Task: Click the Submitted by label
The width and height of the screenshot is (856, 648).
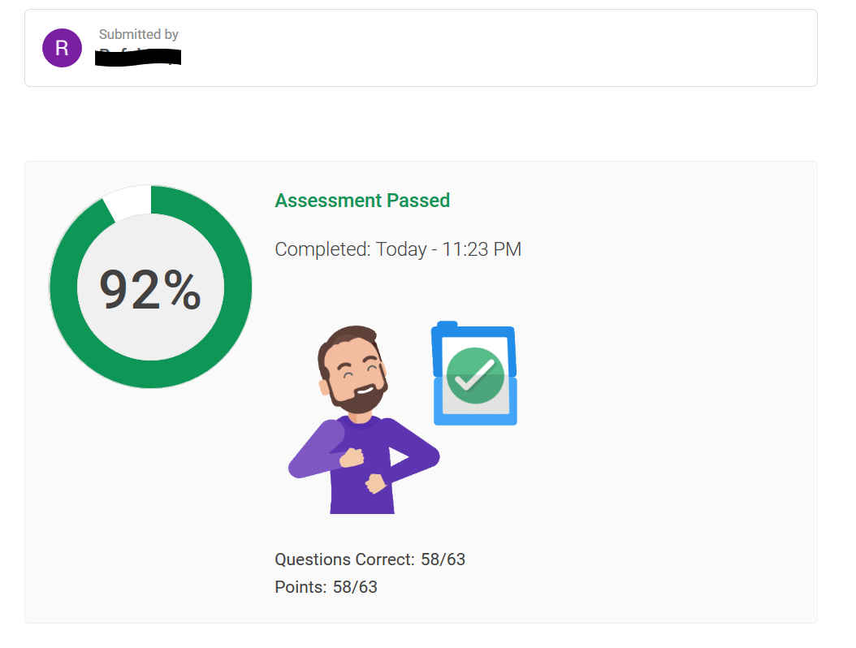Action: [139, 34]
